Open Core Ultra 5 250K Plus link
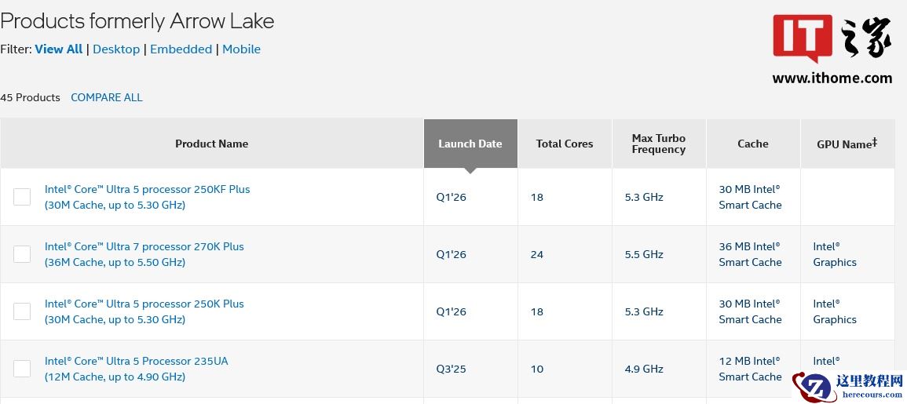907x404 pixels. pyautogui.click(x=144, y=304)
